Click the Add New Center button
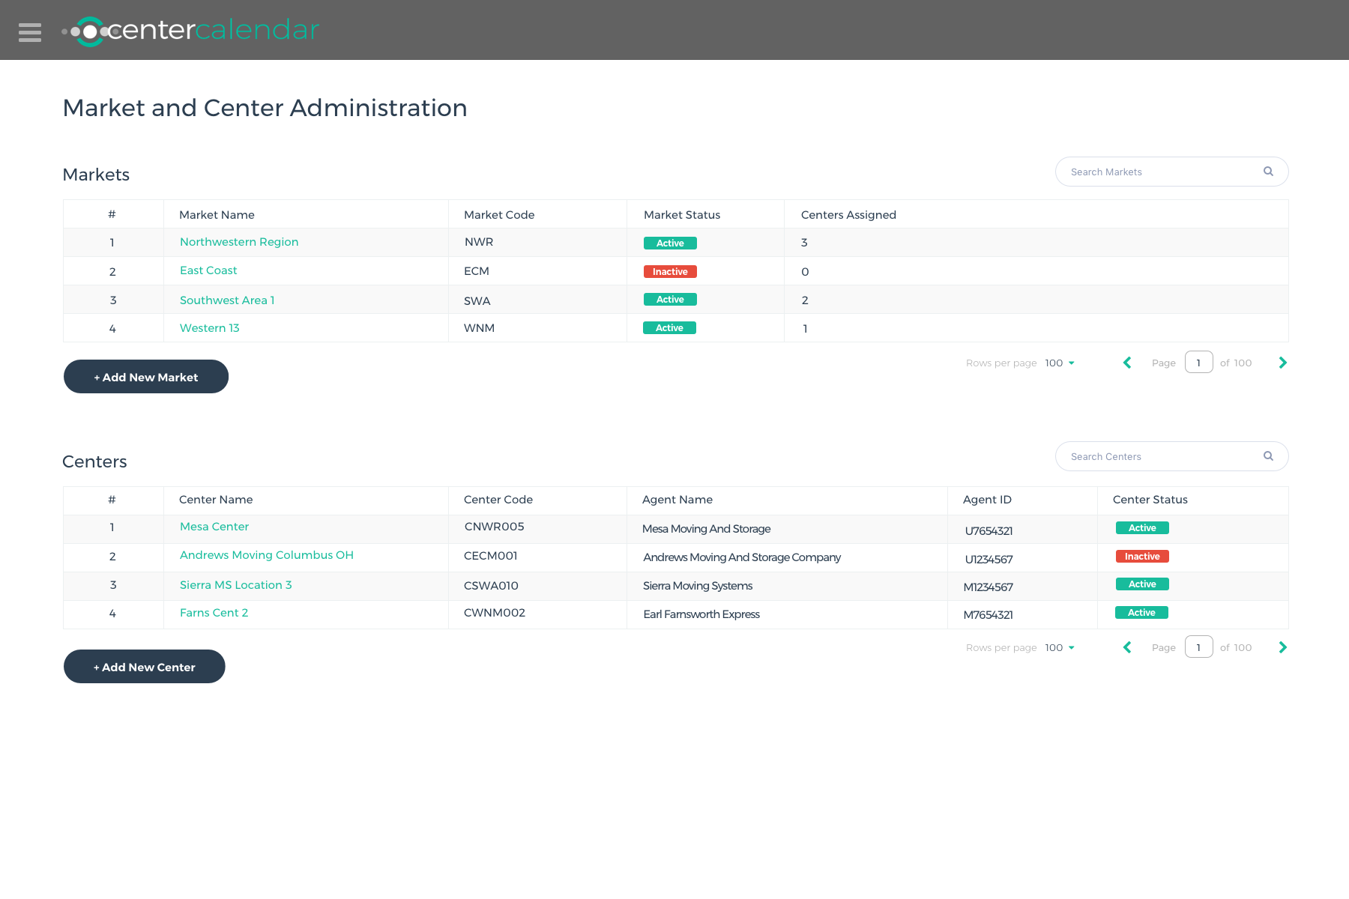 145,667
